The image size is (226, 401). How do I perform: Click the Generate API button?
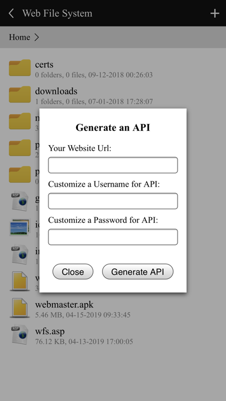[x=138, y=271]
